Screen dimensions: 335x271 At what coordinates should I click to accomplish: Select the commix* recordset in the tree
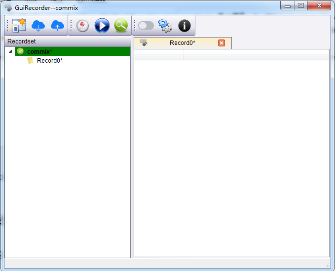[73, 51]
